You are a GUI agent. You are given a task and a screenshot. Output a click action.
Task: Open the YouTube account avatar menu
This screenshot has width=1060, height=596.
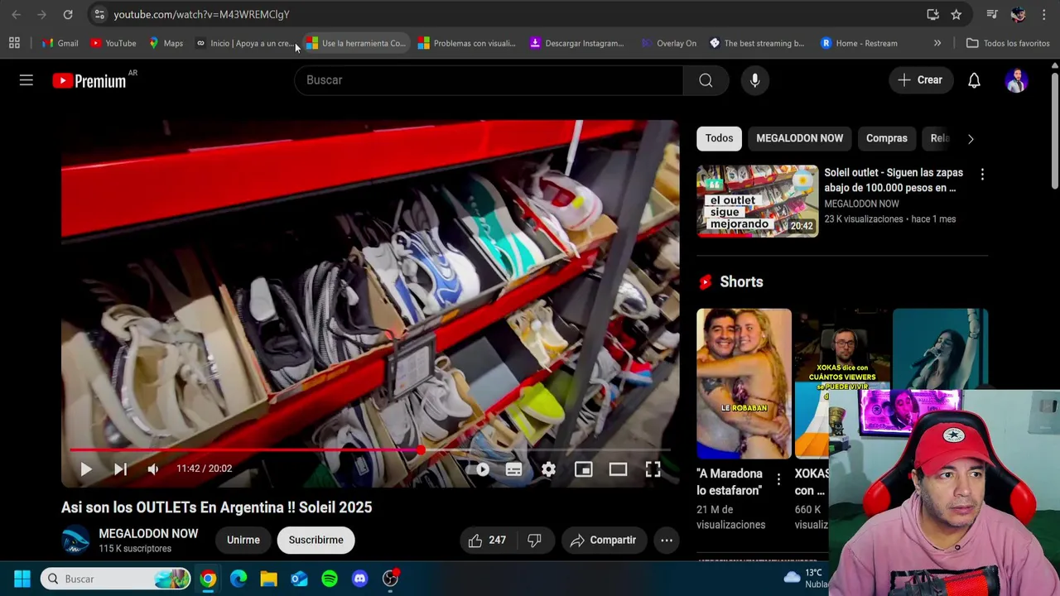(x=1016, y=80)
